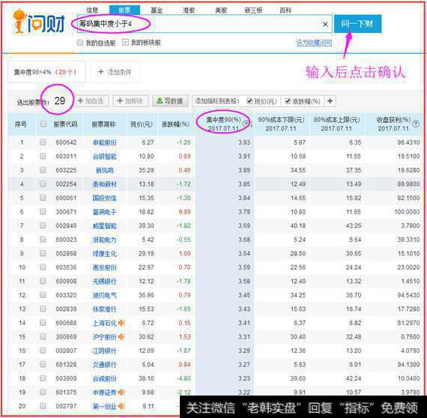Click the help icon beside 收盘获利(%)
The width and height of the screenshot is (427, 418).
[x=416, y=124]
